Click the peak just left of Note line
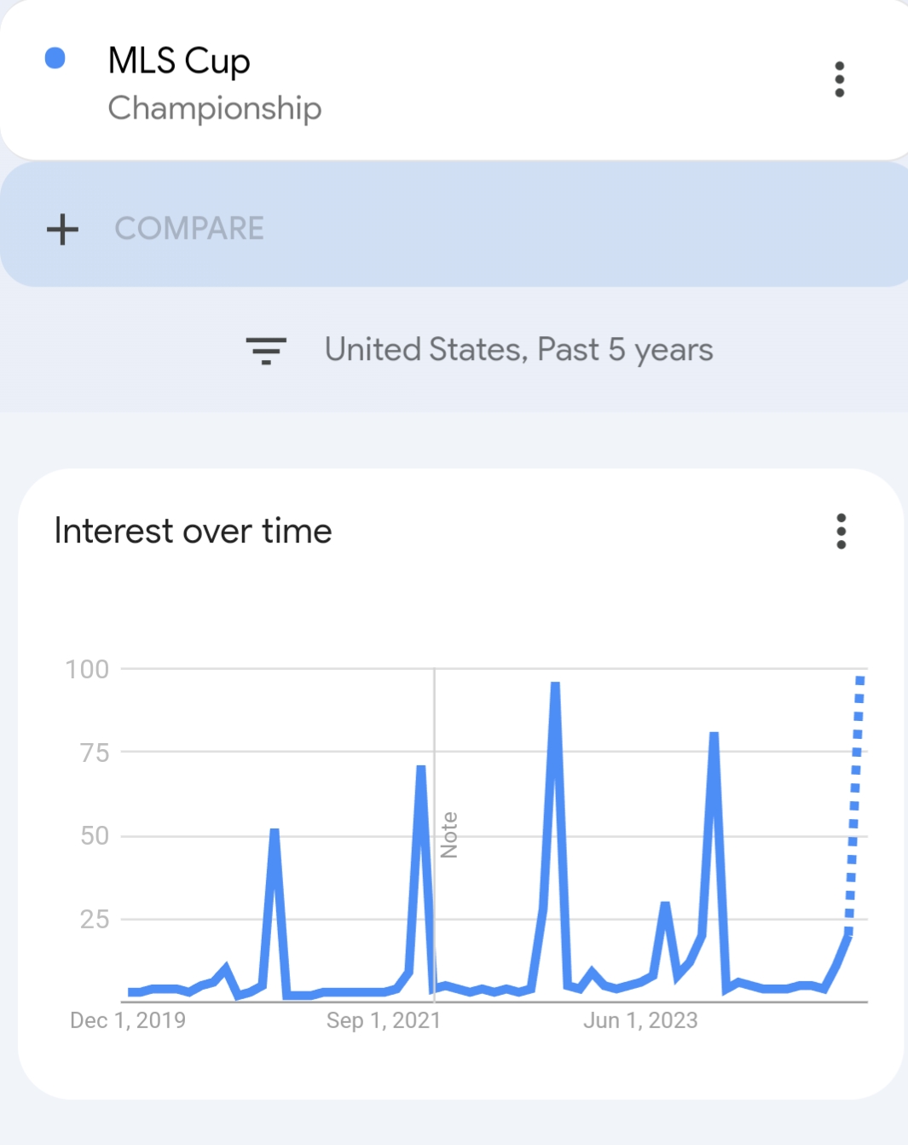This screenshot has width=908, height=1145. pos(421,769)
